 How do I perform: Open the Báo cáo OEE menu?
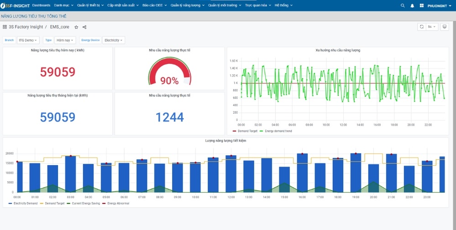click(x=154, y=5)
